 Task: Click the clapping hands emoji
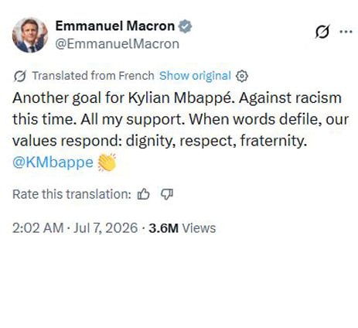click(x=107, y=162)
